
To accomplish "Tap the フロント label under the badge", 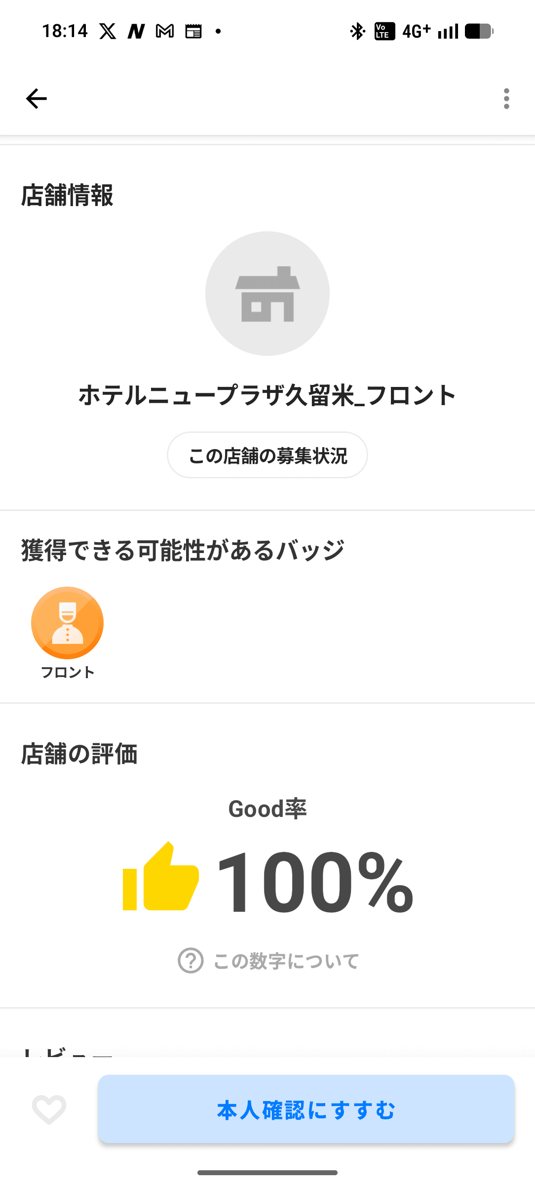I will [x=68, y=672].
